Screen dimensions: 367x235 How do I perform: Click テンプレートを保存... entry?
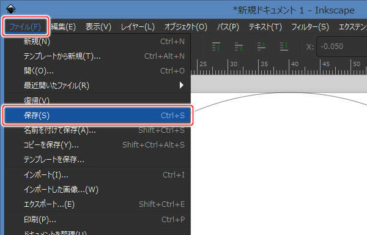tap(98, 160)
